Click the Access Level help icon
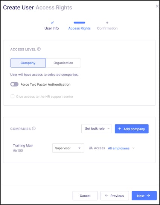160x205 pixels. [x=39, y=49]
